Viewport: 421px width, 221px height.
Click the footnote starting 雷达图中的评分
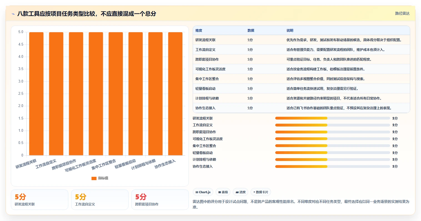click(301, 204)
